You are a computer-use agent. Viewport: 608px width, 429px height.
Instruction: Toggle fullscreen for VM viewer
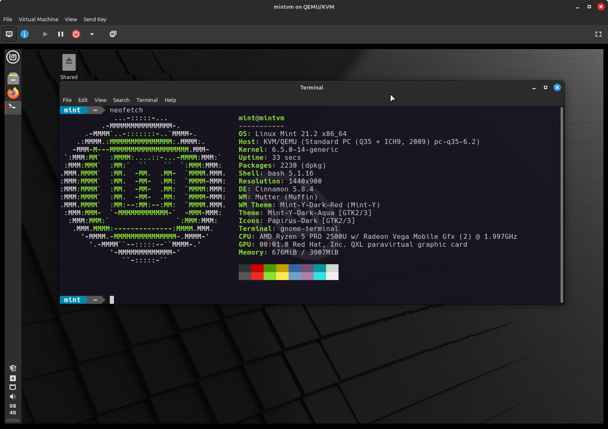pyautogui.click(x=598, y=34)
